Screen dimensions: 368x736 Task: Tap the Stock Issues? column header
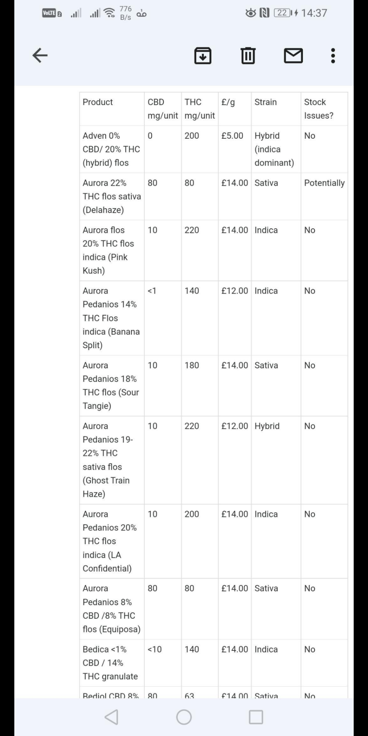pos(318,109)
